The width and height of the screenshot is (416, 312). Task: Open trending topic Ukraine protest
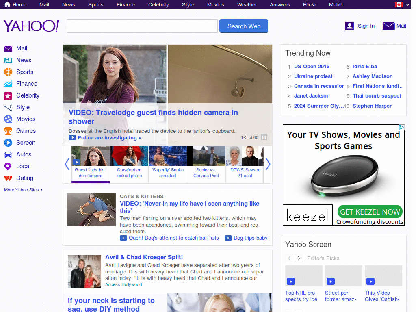coord(313,76)
